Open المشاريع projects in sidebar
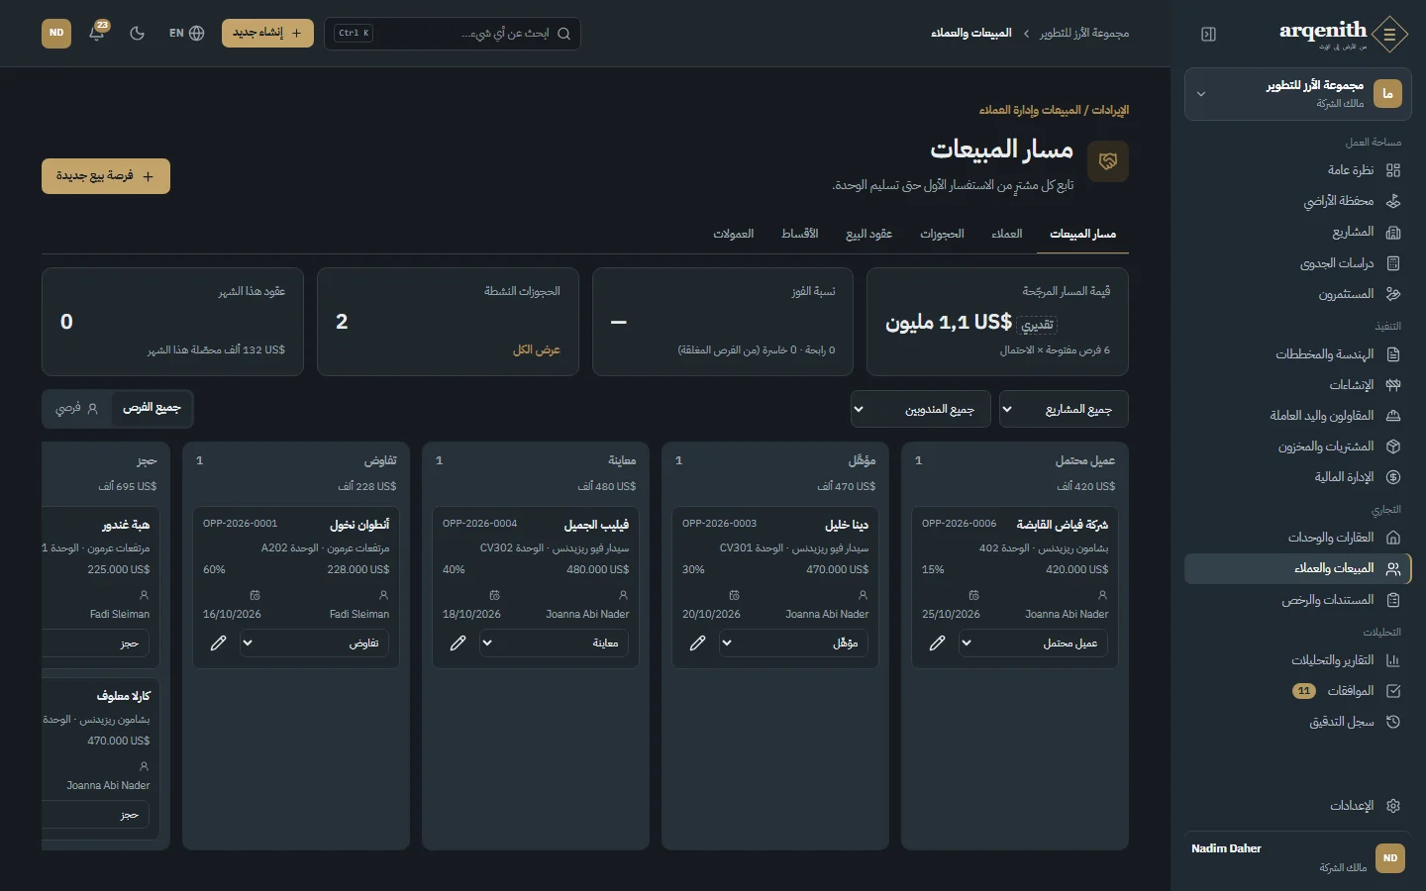The height and width of the screenshot is (891, 1426). coord(1297,232)
